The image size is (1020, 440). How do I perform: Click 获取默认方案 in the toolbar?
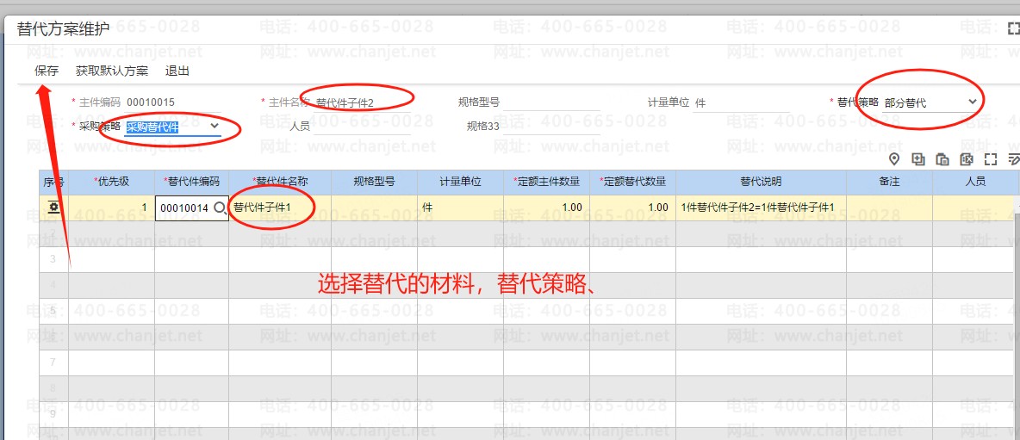pyautogui.click(x=112, y=71)
